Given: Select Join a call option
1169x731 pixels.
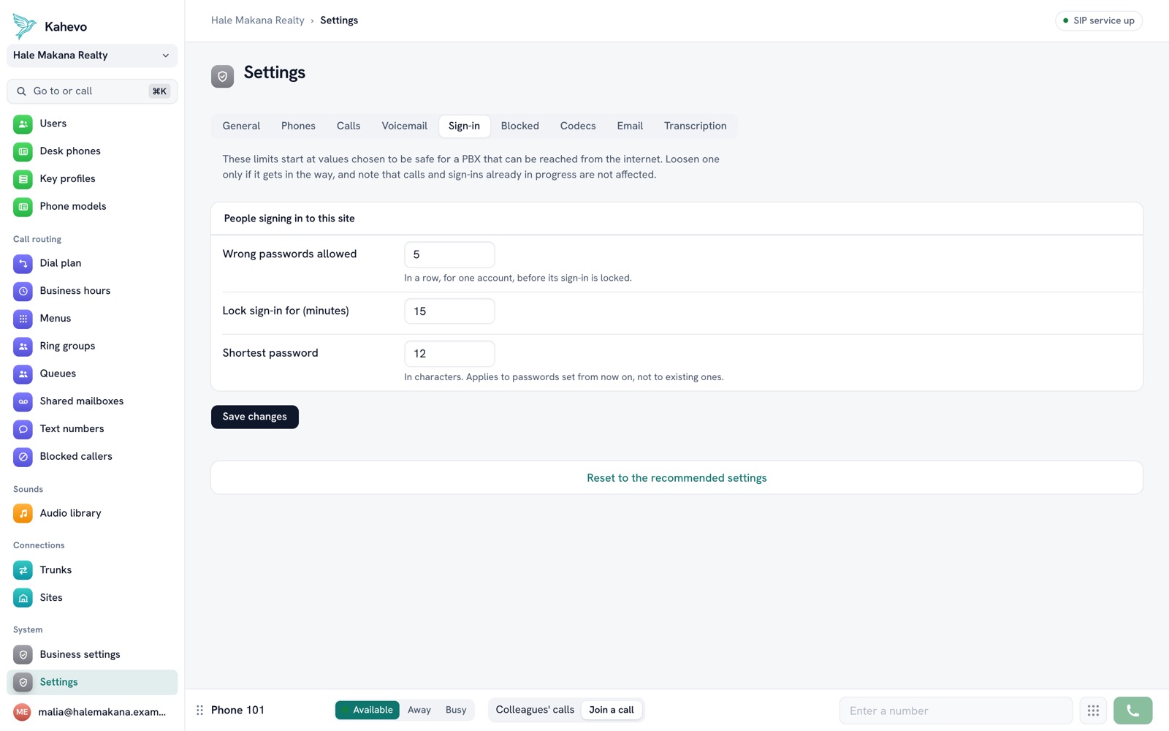Looking at the screenshot, I should click(x=612, y=710).
